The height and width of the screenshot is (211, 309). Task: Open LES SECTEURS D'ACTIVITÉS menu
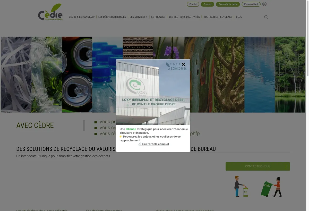(184, 17)
